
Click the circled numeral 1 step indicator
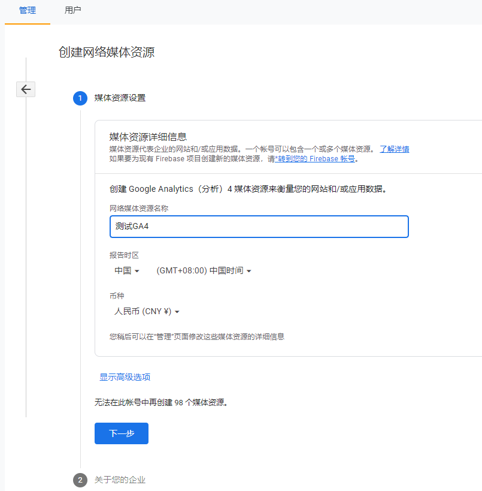80,98
